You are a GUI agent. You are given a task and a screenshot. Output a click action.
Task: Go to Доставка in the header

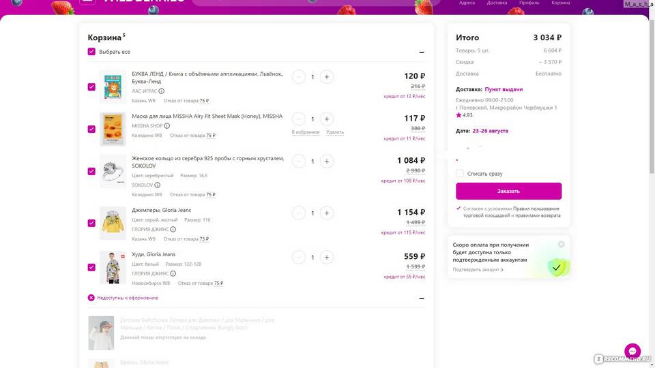(497, 3)
